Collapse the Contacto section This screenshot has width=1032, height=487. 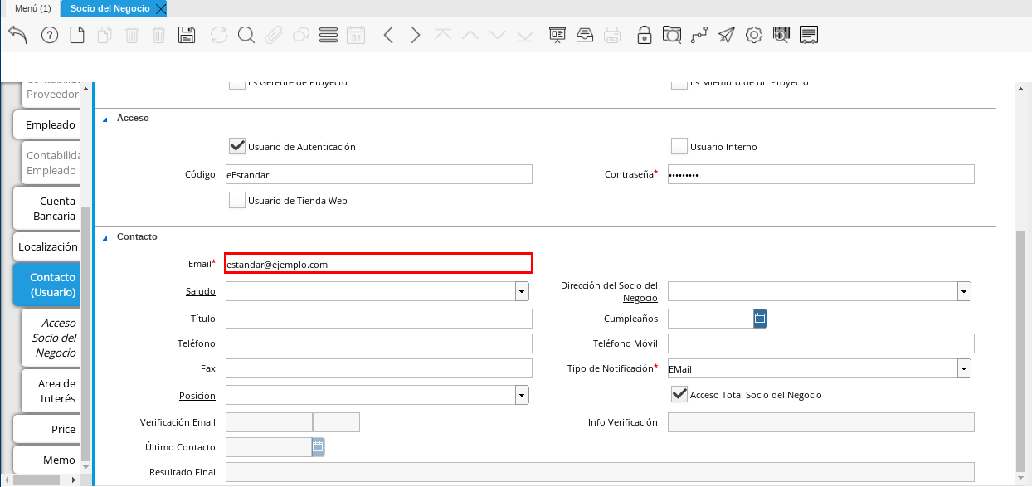[x=105, y=237]
